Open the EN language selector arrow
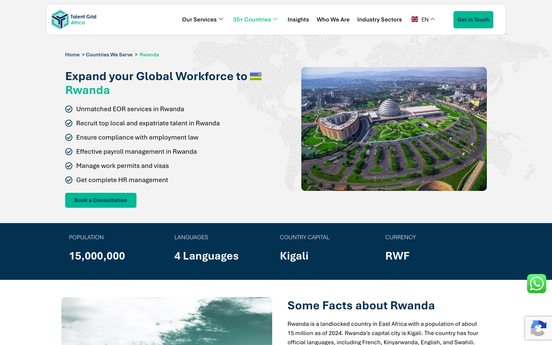The image size is (552, 345). coord(433,19)
